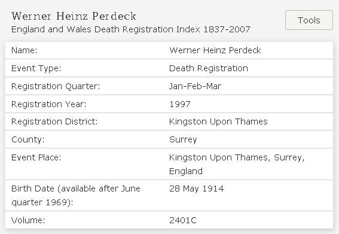Select the Event Type label
The image size is (339, 234).
coord(36,68)
